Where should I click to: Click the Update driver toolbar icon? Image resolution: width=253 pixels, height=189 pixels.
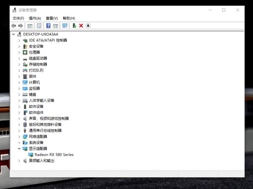click(74, 26)
